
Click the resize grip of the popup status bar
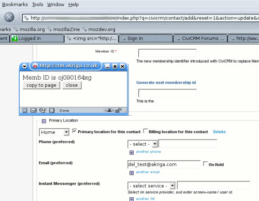pyautogui.click(x=125, y=111)
